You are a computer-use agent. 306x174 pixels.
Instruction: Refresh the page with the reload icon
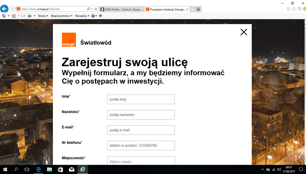pyautogui.click(x=96, y=9)
